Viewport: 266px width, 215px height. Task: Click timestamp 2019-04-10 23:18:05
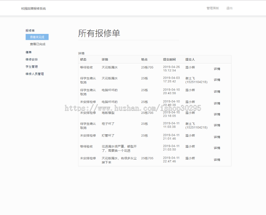(171, 114)
